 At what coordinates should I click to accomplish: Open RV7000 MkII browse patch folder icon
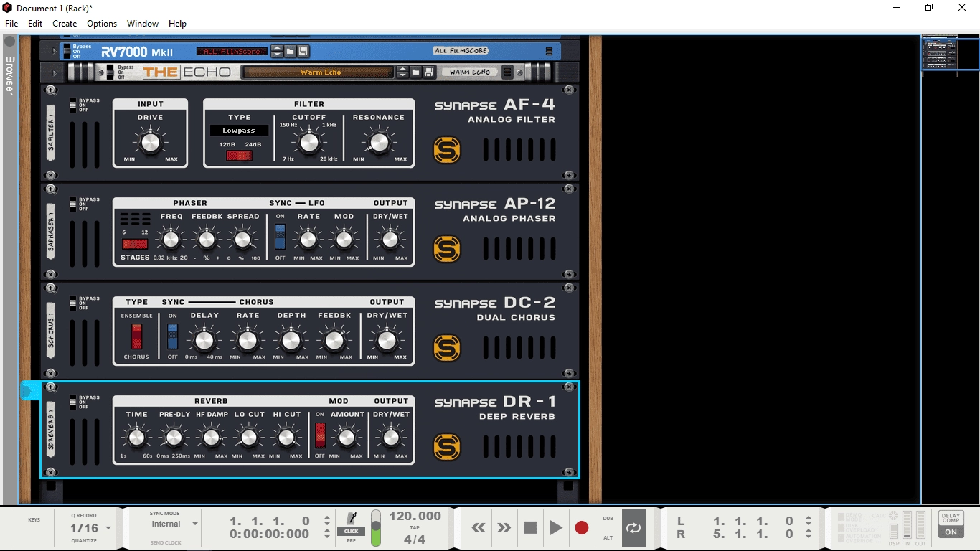[x=290, y=51]
